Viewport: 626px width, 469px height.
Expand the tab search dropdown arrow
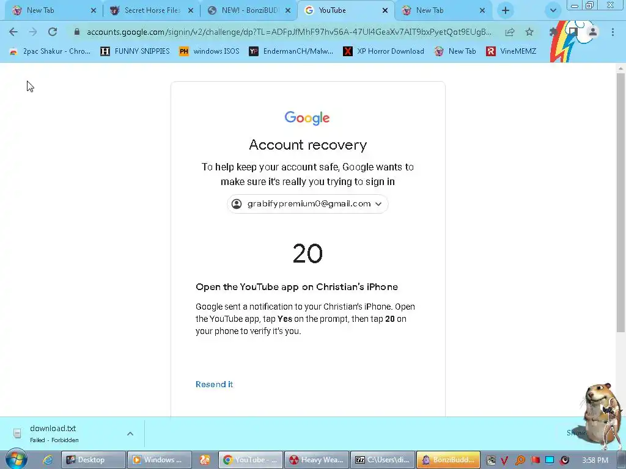coord(553,10)
